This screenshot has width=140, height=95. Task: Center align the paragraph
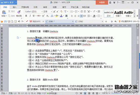click(x=75, y=16)
